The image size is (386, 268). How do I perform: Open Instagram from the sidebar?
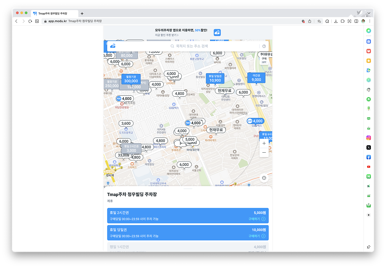pyautogui.click(x=369, y=138)
